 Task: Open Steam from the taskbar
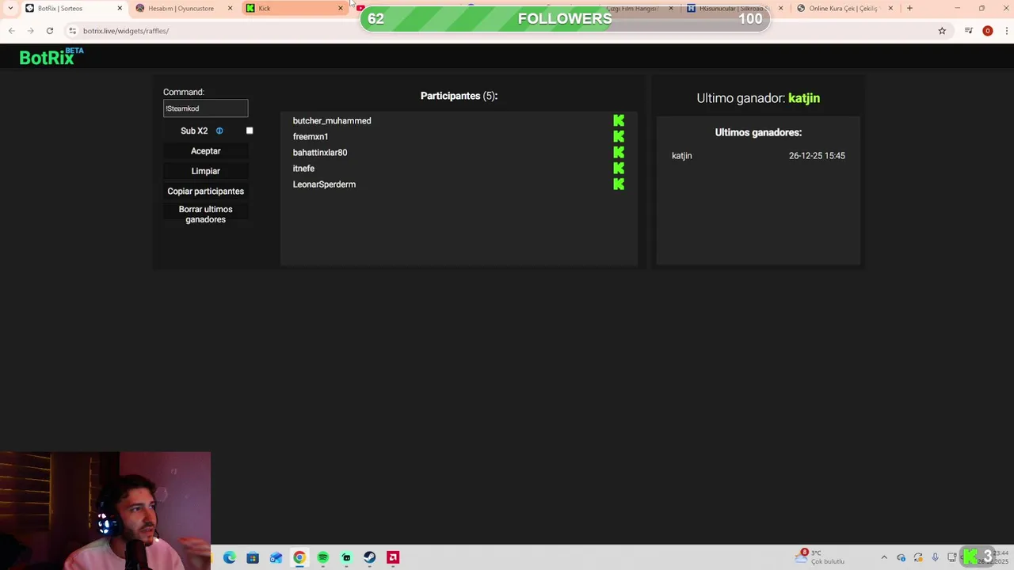[369, 557]
